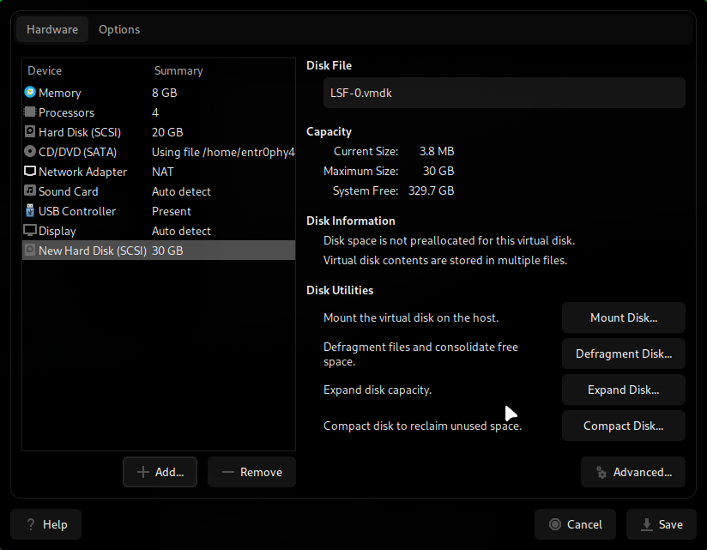The width and height of the screenshot is (707, 550).
Task: Click the Network Adapter icon
Action: click(30, 172)
